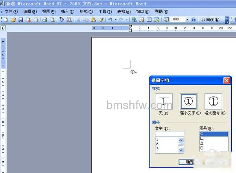Image resolution: width=236 pixels, height=173 pixels.
Task: Open the 100% zoom dropdown
Action: [x=187, y=20]
